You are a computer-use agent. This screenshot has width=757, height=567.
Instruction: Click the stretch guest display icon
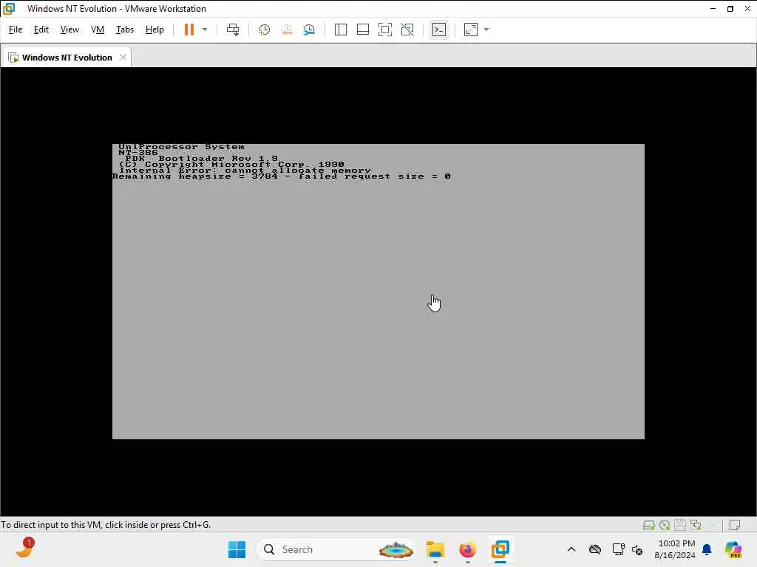click(x=471, y=30)
